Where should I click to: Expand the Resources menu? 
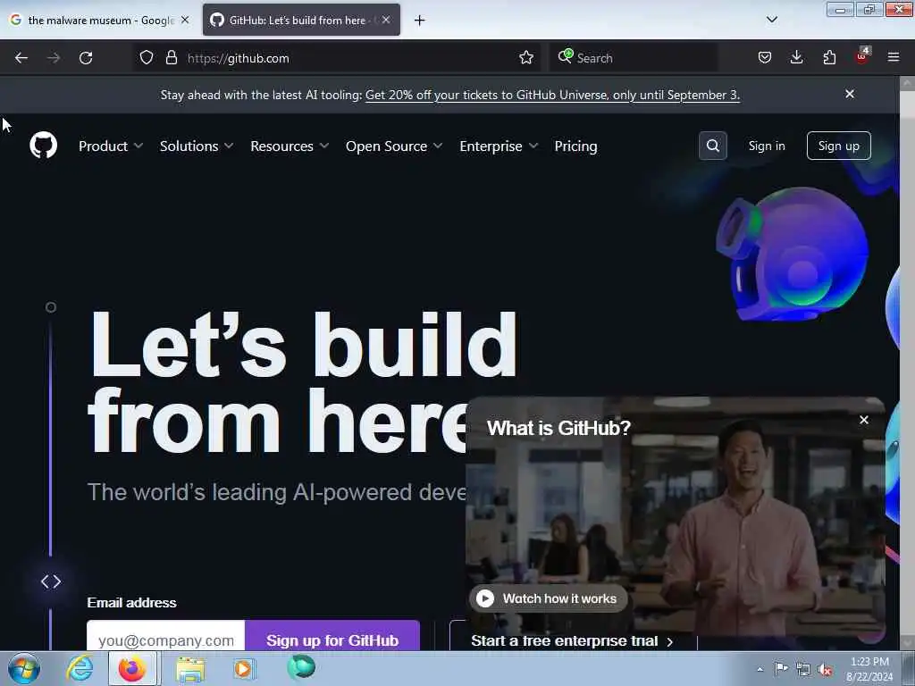(x=290, y=146)
